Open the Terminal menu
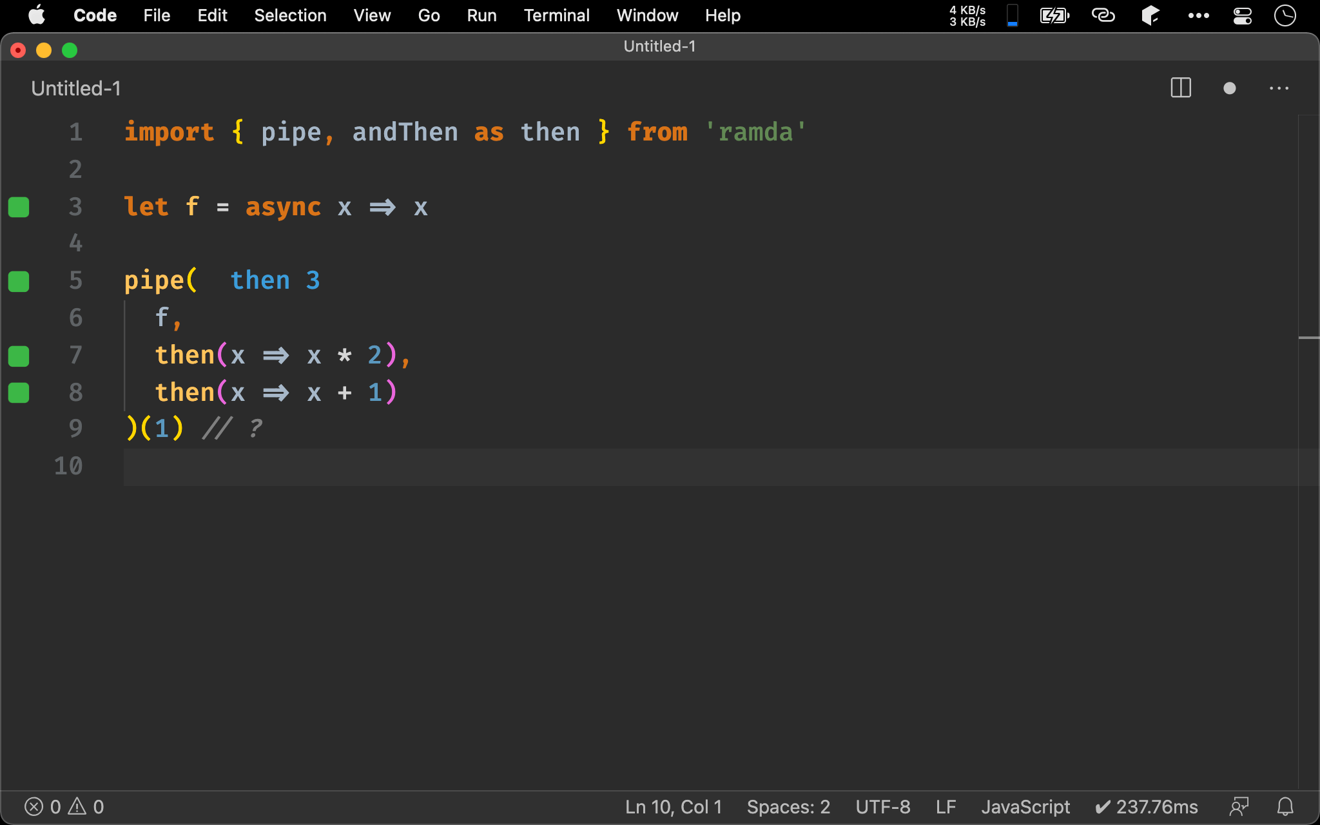The image size is (1320, 825). (x=555, y=14)
